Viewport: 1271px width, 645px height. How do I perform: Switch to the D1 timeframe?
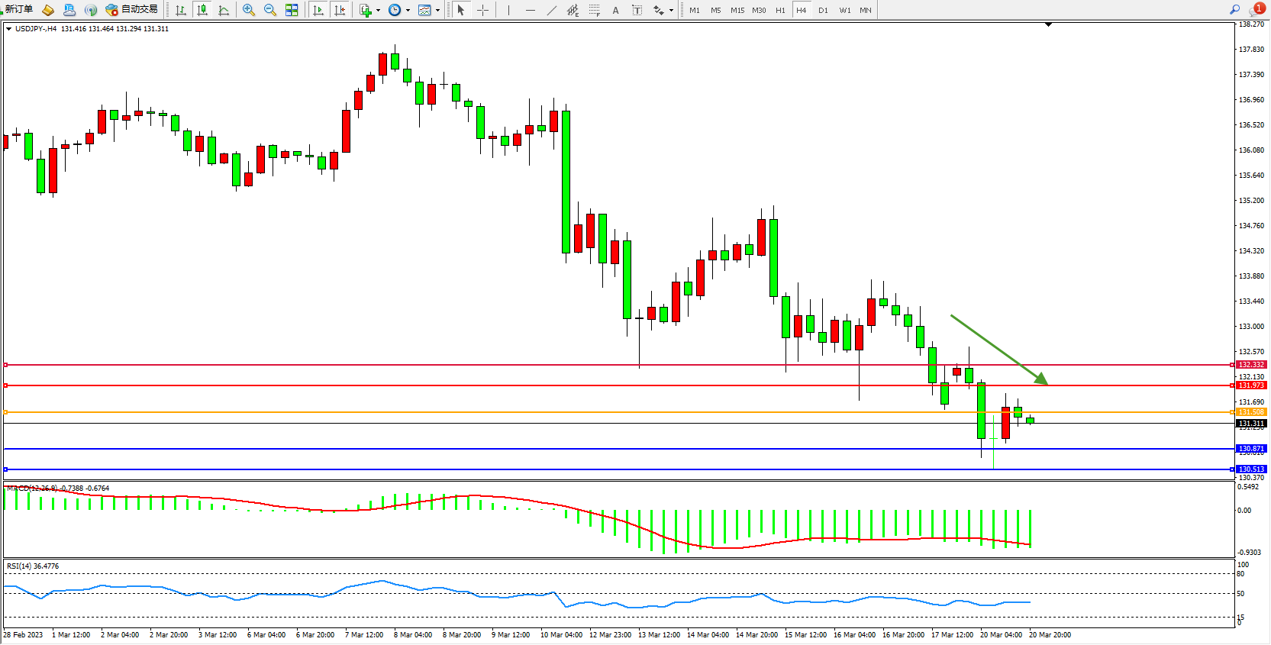pos(823,10)
